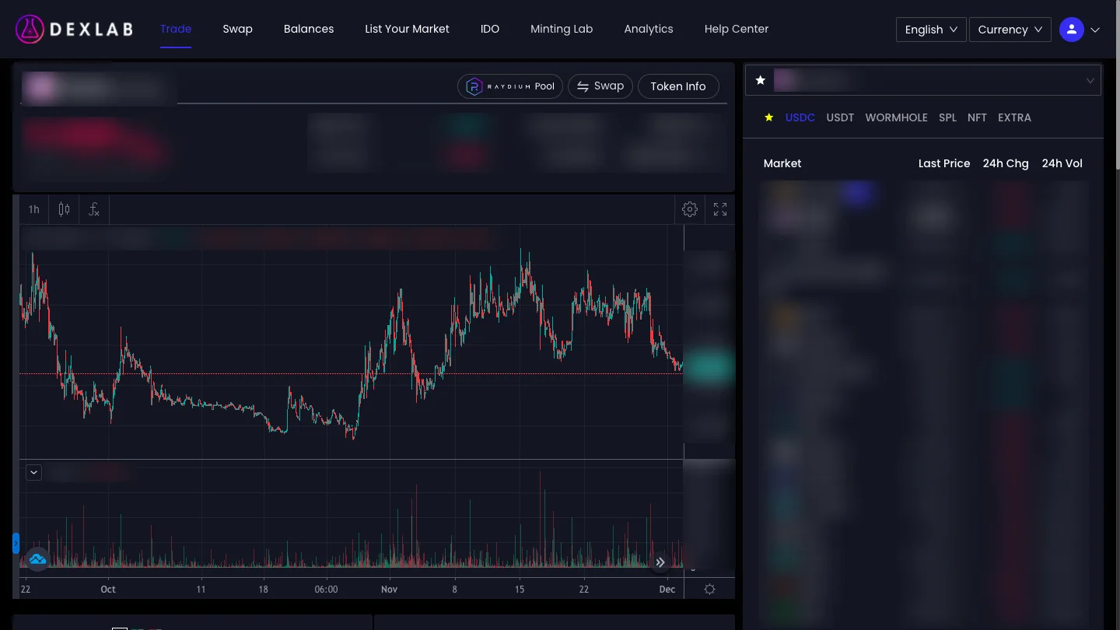Open the Currency dropdown
The width and height of the screenshot is (1120, 630).
pos(1010,30)
